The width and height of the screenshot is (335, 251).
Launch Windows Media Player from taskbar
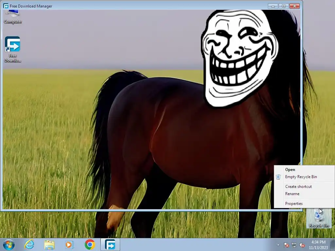69,244
